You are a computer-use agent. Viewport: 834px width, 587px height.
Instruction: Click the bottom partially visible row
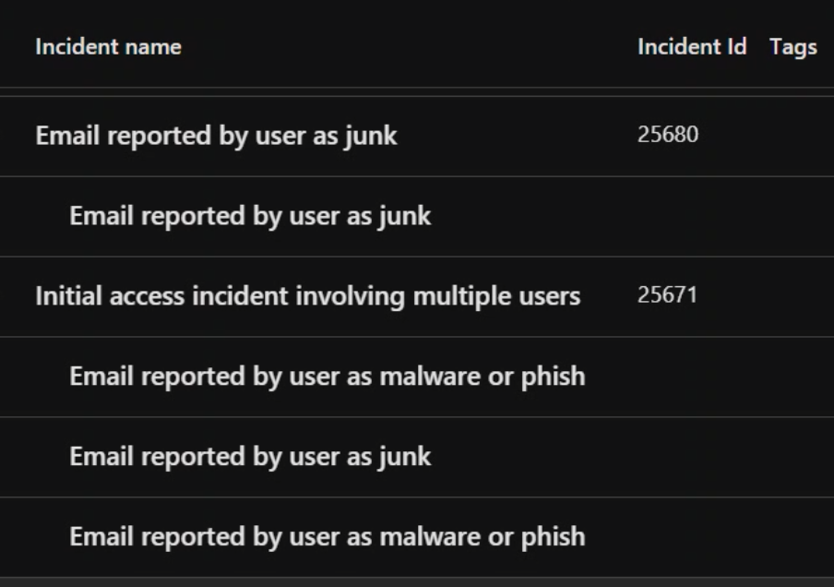click(x=415, y=582)
